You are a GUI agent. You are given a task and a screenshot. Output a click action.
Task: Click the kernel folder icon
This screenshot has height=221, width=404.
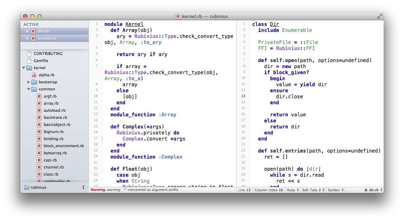[x=29, y=68]
